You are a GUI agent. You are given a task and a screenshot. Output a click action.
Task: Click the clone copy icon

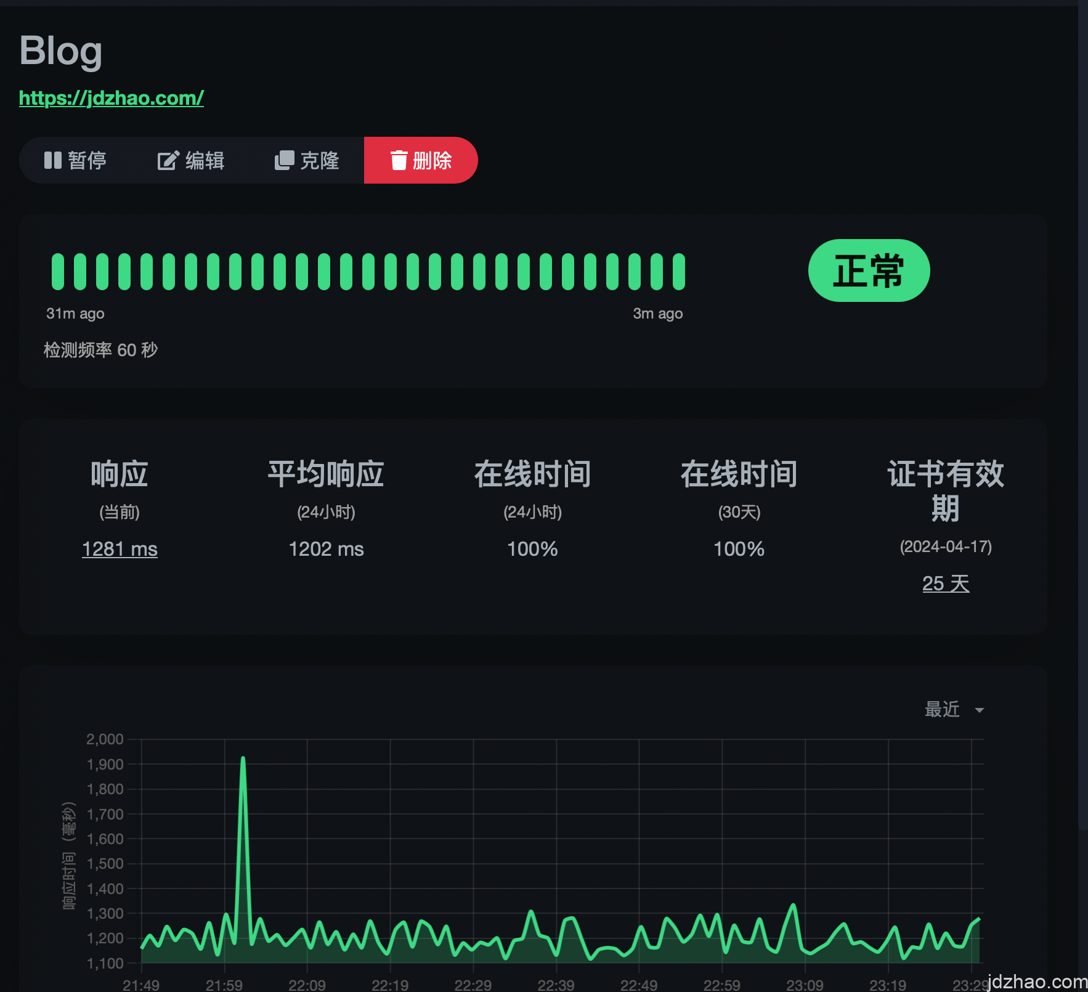point(283,160)
